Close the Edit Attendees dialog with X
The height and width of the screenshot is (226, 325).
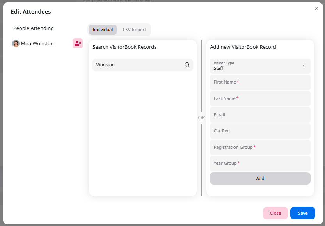316,8
